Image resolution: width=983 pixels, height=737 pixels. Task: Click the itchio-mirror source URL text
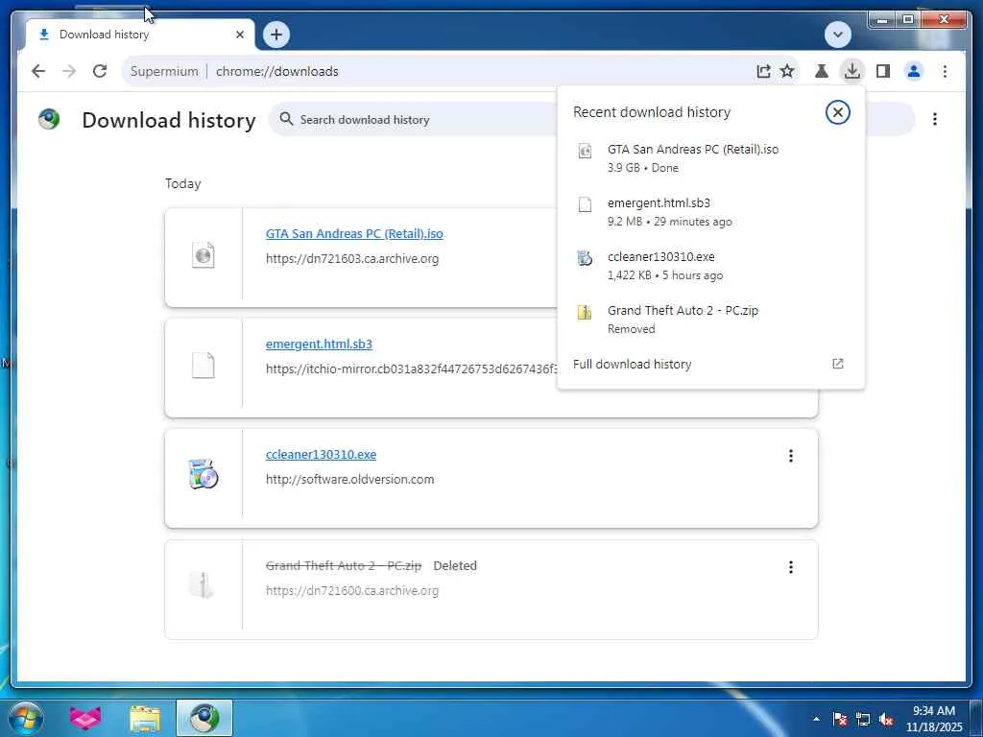tap(411, 369)
